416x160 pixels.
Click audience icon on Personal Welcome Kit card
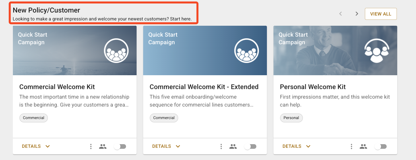364,146
